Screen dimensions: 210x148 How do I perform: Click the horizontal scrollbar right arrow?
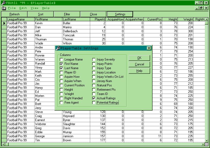(x=203, y=144)
